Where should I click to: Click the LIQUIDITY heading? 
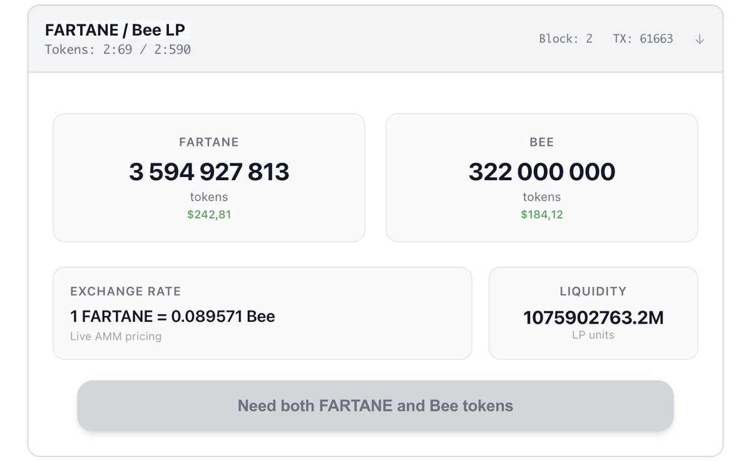pos(593,291)
